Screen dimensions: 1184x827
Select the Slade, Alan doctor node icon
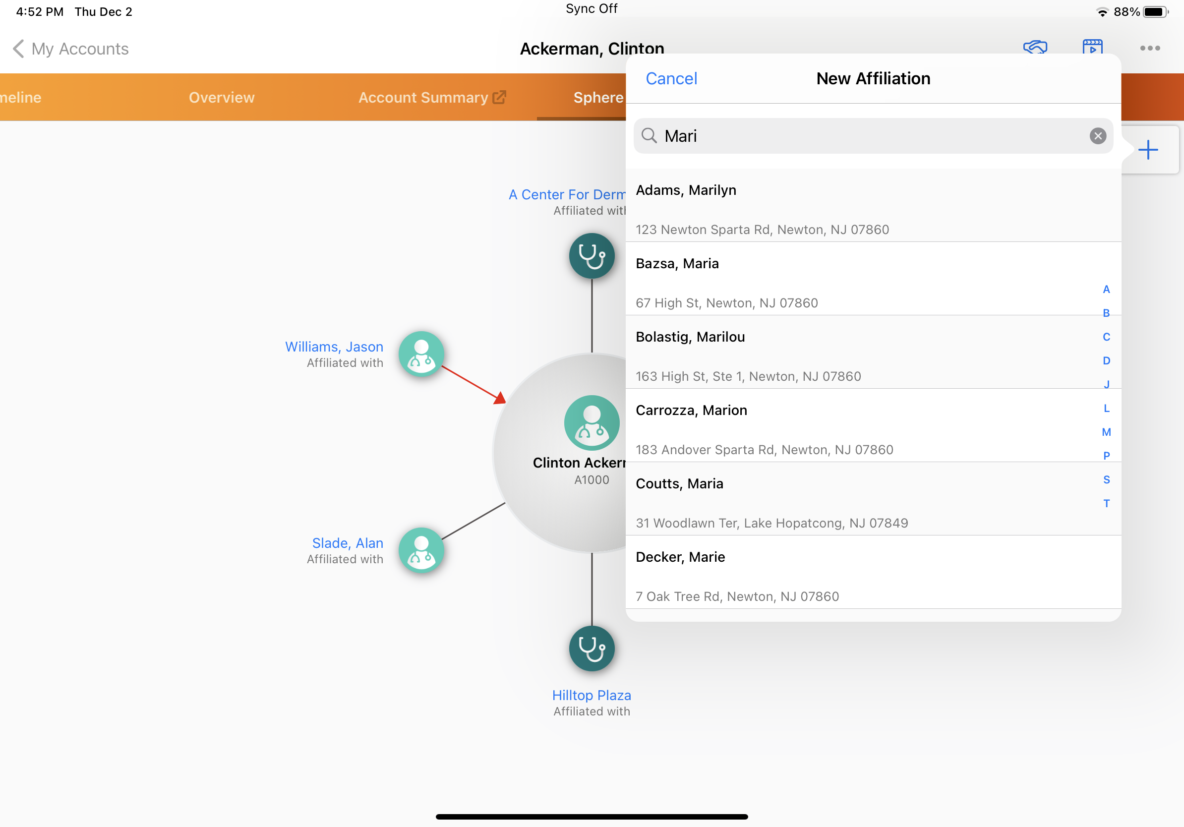pos(421,550)
